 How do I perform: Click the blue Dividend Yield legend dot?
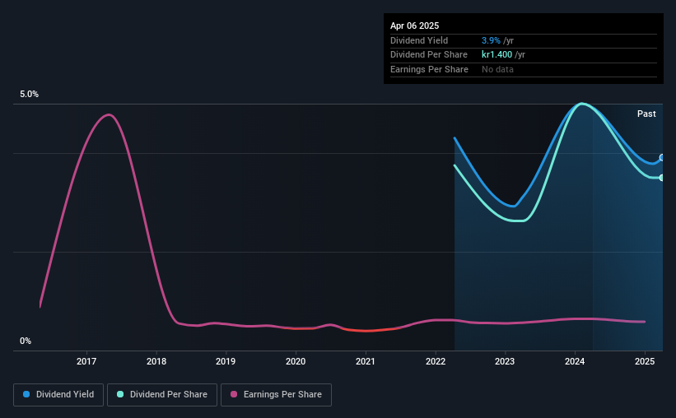click(26, 394)
